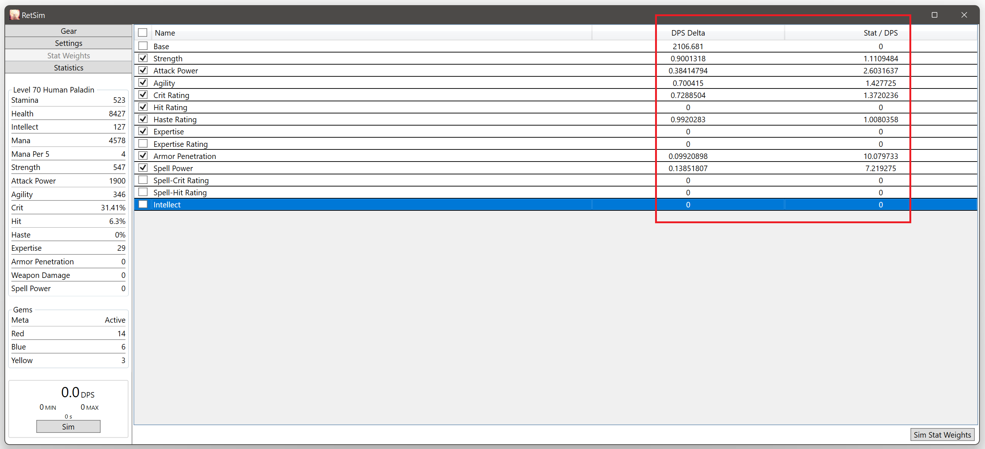Select the Spell Power row name in table
The height and width of the screenshot is (449, 985).
(173, 168)
